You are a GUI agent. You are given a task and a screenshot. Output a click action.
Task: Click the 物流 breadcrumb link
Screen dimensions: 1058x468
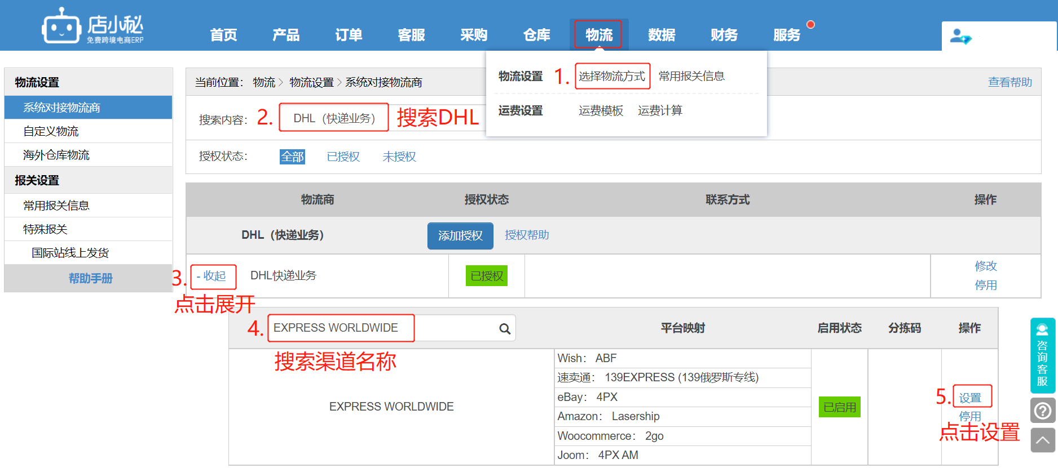coord(264,82)
